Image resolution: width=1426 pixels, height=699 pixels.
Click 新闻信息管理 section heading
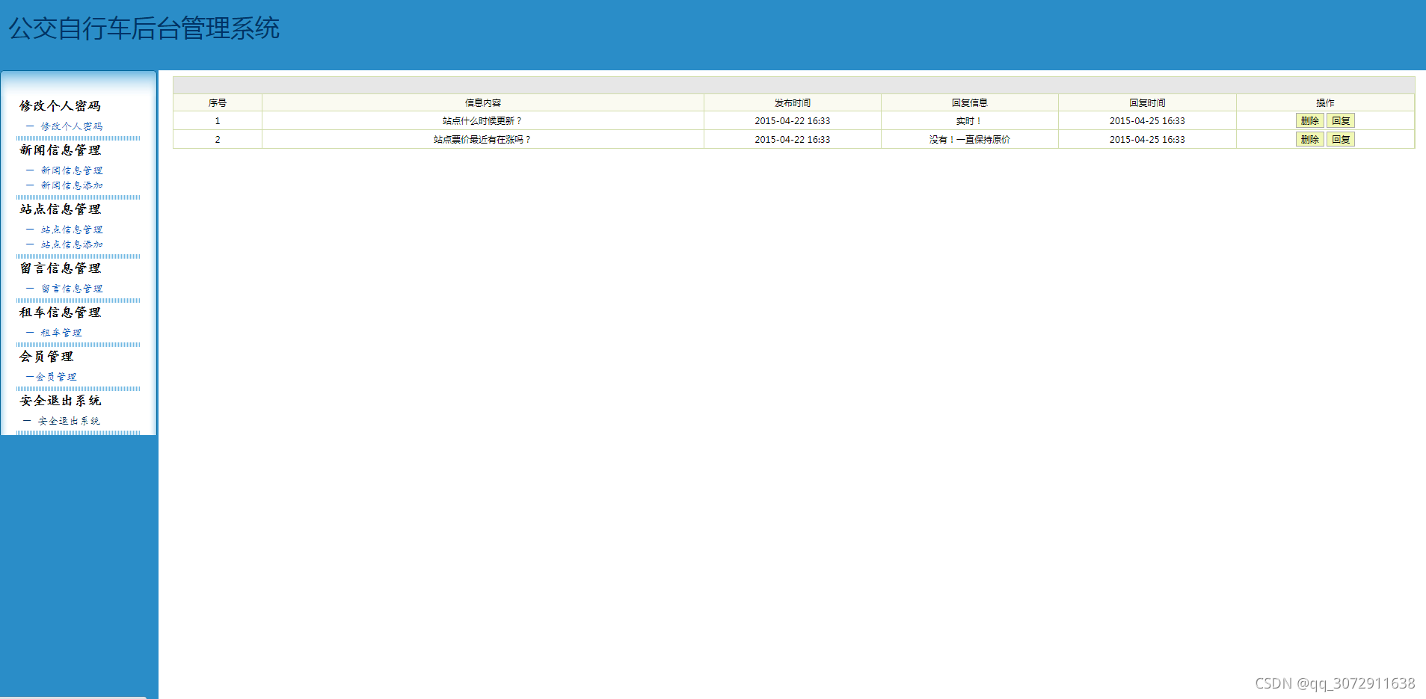60,150
